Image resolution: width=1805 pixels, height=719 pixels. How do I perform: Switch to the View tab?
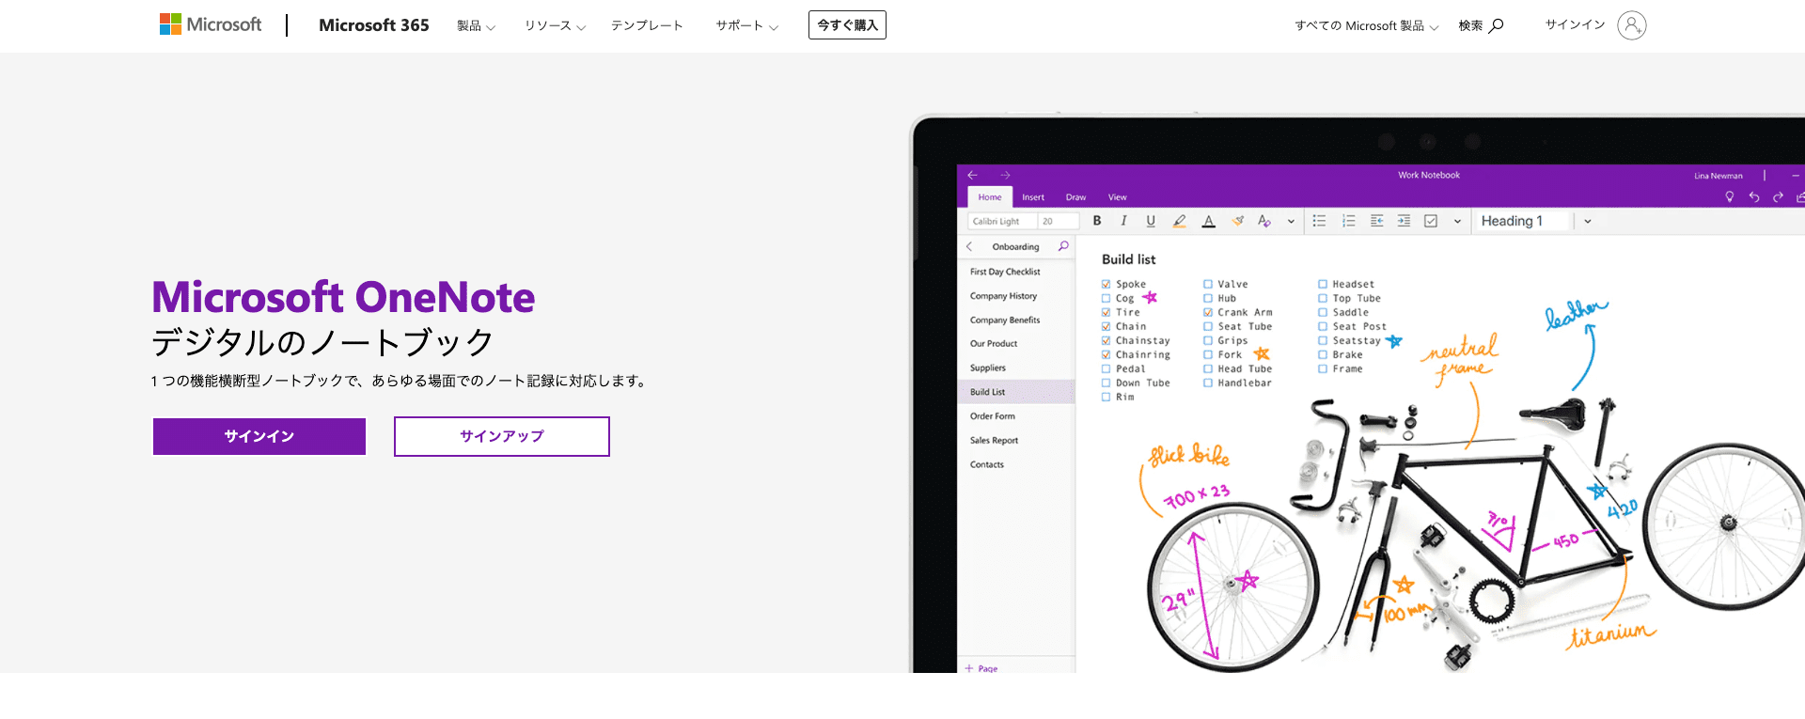pyautogui.click(x=1117, y=197)
